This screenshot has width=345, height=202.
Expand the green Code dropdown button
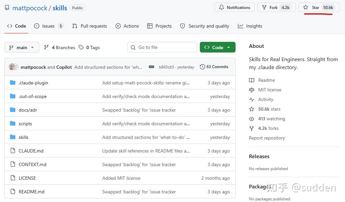pos(218,47)
